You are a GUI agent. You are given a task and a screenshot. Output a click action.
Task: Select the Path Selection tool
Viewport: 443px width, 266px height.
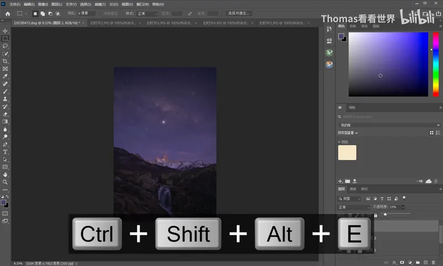[5, 160]
